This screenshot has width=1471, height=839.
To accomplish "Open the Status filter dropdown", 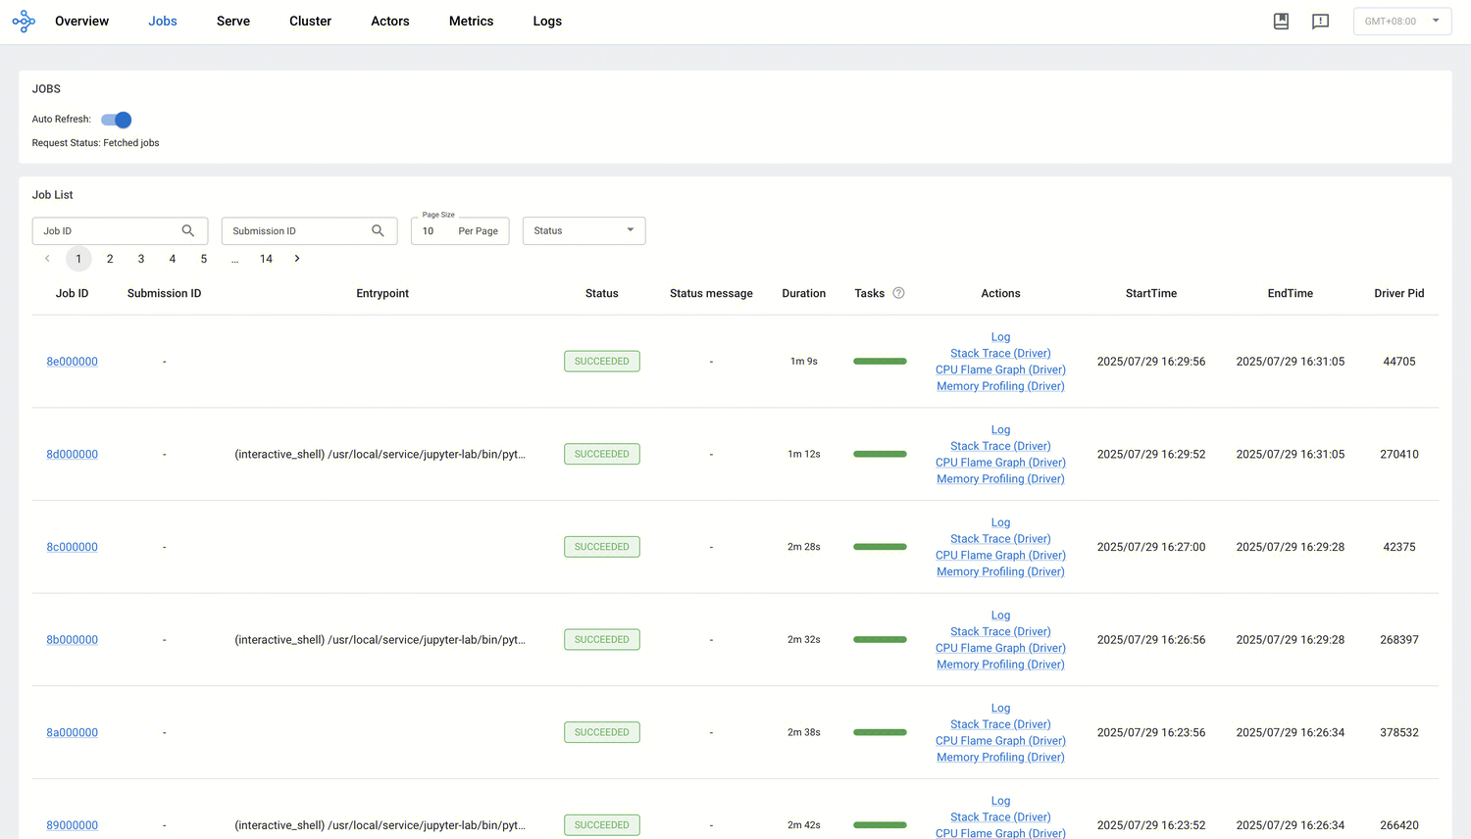I will (x=583, y=230).
